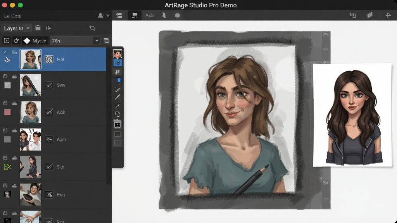The height and width of the screenshot is (223, 397).
Task: Click the folder icon next to Layer 10
Action: [x=38, y=28]
